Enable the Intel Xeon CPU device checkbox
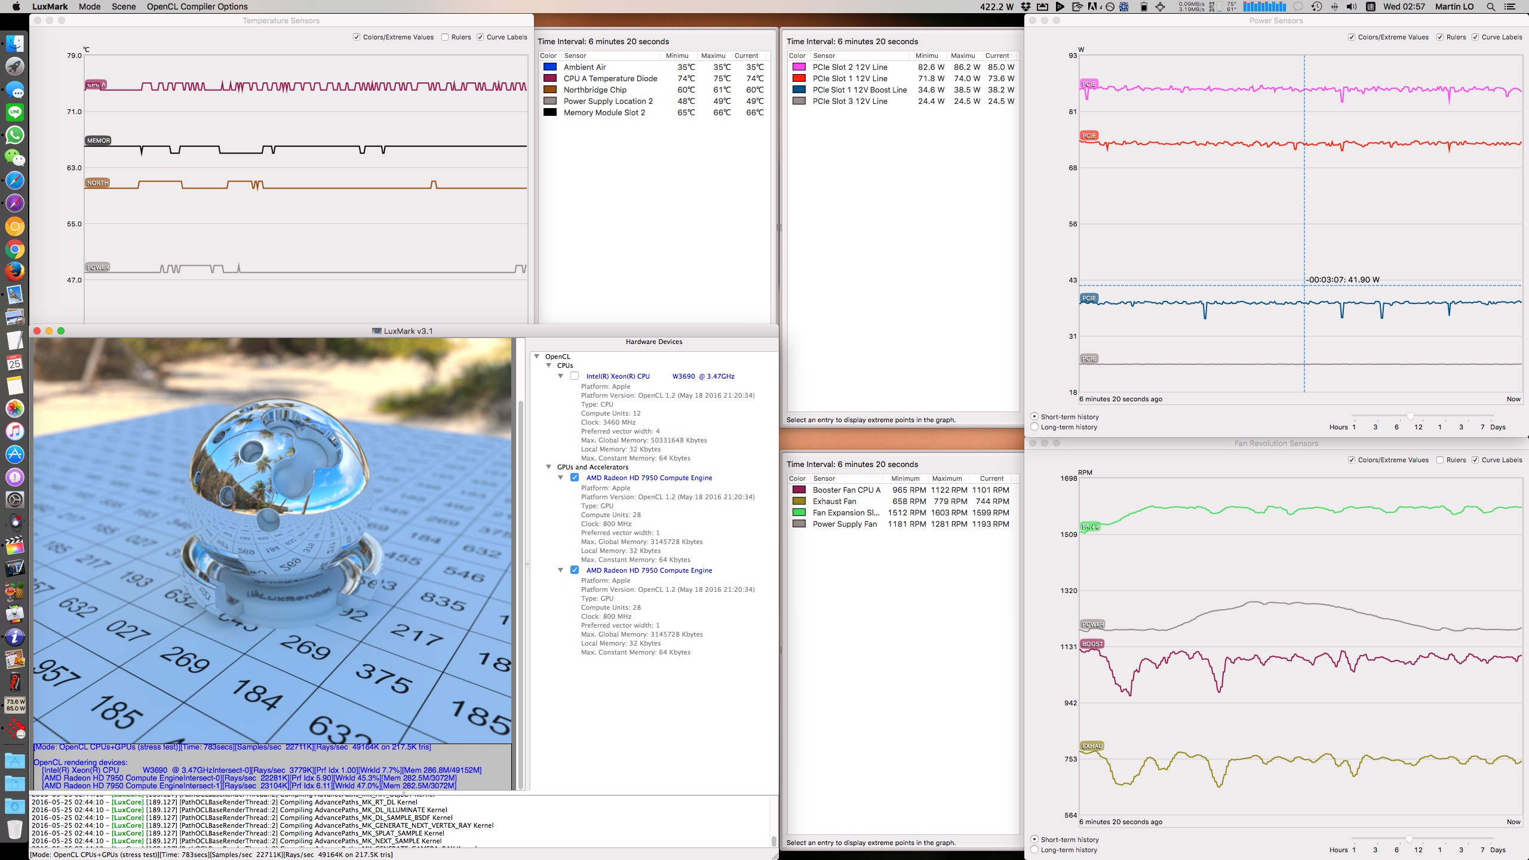Screen dimensions: 1529x860 (575, 376)
